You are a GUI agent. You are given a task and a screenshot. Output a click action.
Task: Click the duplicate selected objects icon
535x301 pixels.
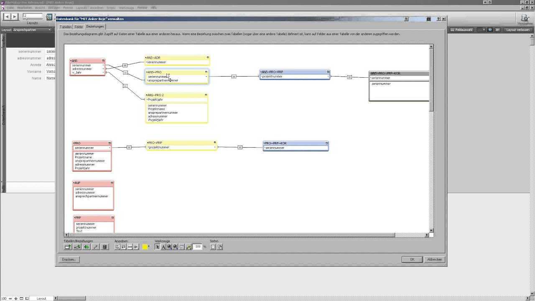(86, 247)
